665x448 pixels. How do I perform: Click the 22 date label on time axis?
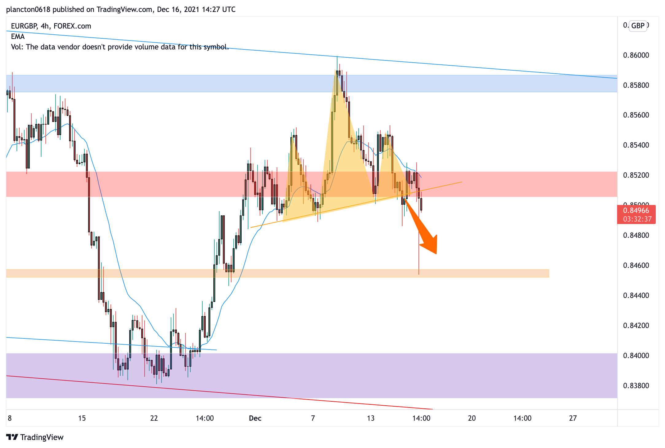point(154,418)
